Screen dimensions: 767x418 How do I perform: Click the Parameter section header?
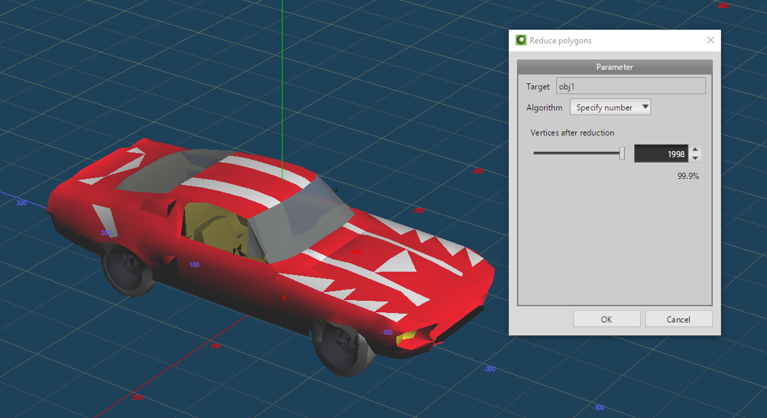click(615, 67)
